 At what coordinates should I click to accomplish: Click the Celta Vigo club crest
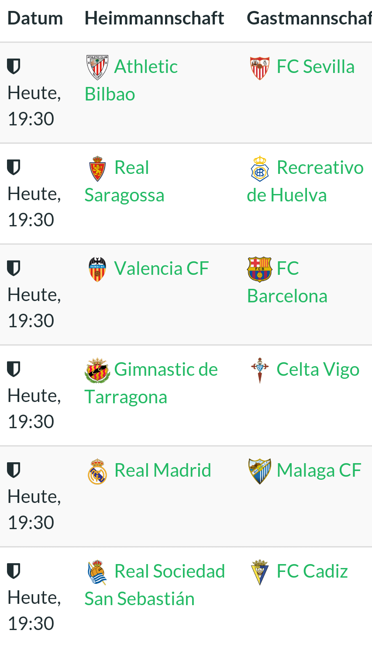[260, 371]
